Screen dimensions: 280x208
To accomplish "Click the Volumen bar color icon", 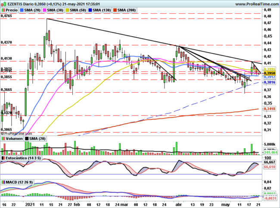I will [x=3, y=139].
